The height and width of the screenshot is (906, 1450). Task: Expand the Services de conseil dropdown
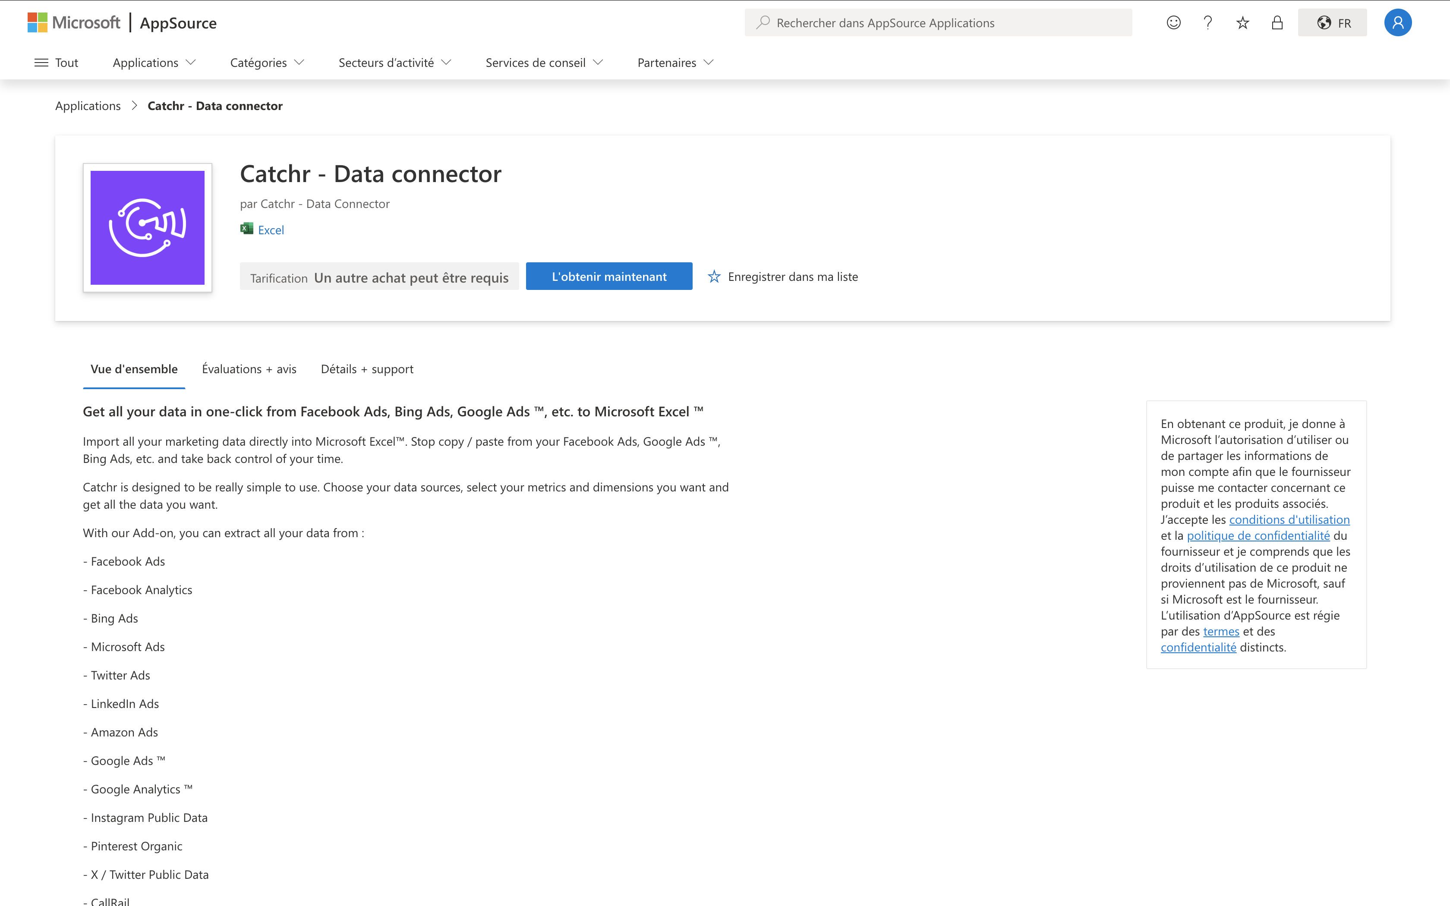tap(544, 63)
